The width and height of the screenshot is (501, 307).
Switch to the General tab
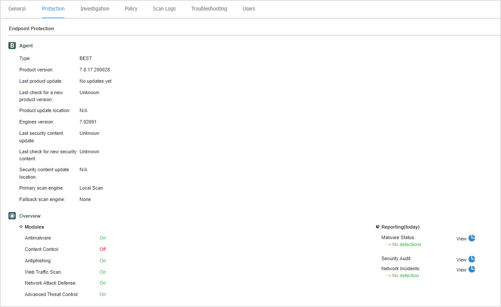(x=17, y=8)
